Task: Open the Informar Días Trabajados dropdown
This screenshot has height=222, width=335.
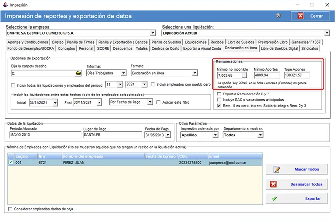Action: pos(123,73)
